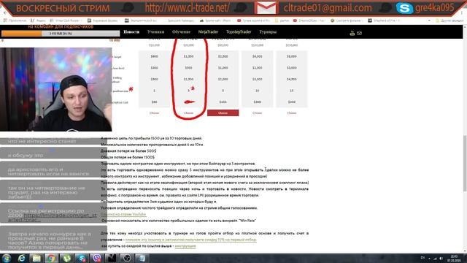Open Windows Explorer folder icon in taskbar
This screenshot has height=263, width=467.
pyautogui.click(x=36, y=258)
